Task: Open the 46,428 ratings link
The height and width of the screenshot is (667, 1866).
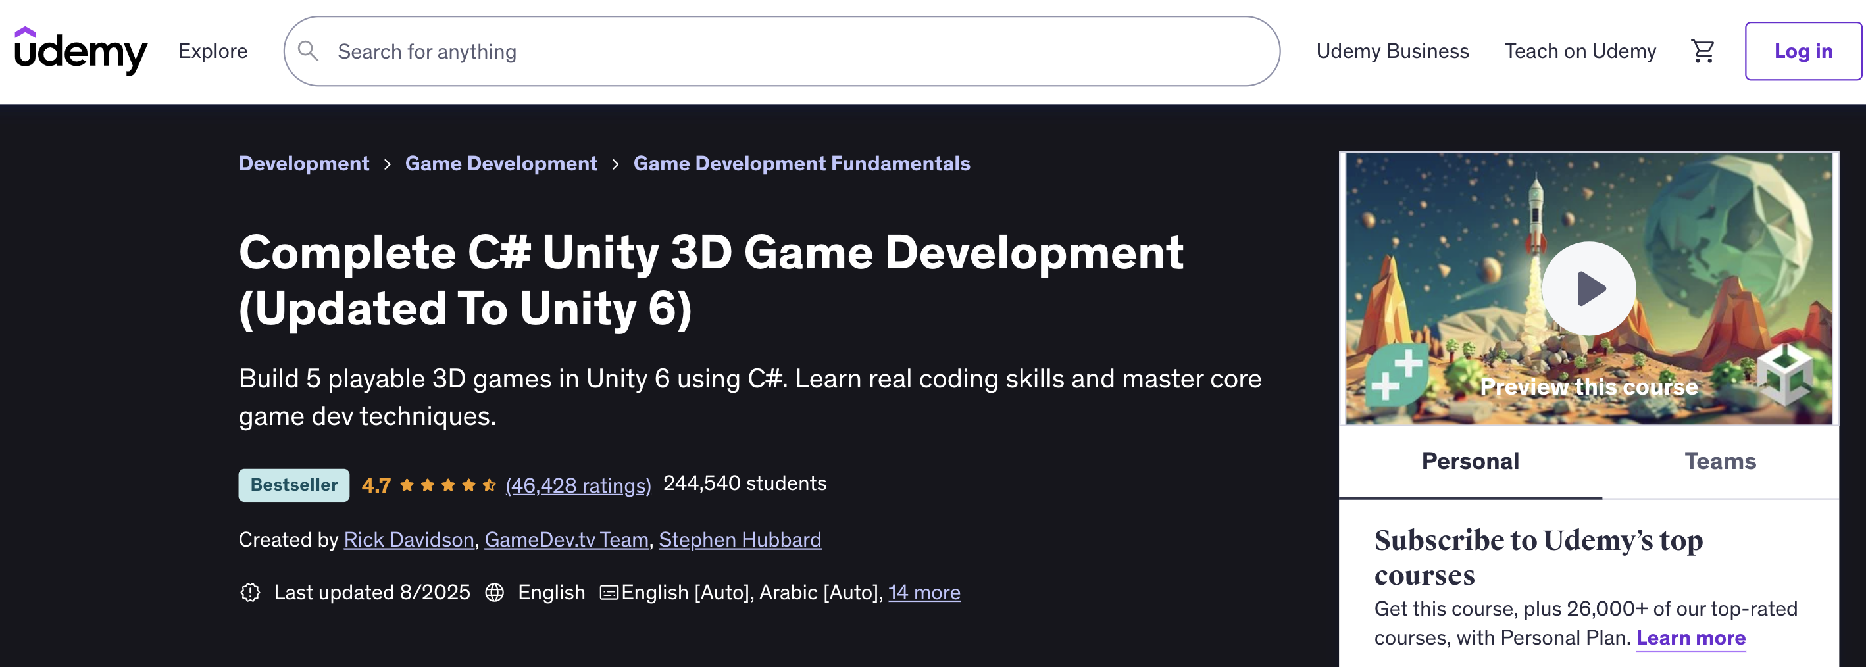Action: tap(578, 485)
